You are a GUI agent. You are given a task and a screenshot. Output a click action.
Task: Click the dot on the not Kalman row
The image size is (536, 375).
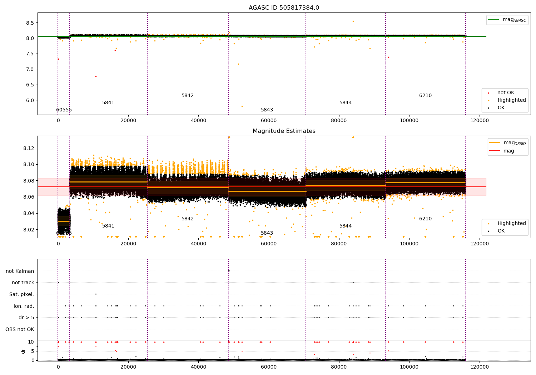[229, 271]
